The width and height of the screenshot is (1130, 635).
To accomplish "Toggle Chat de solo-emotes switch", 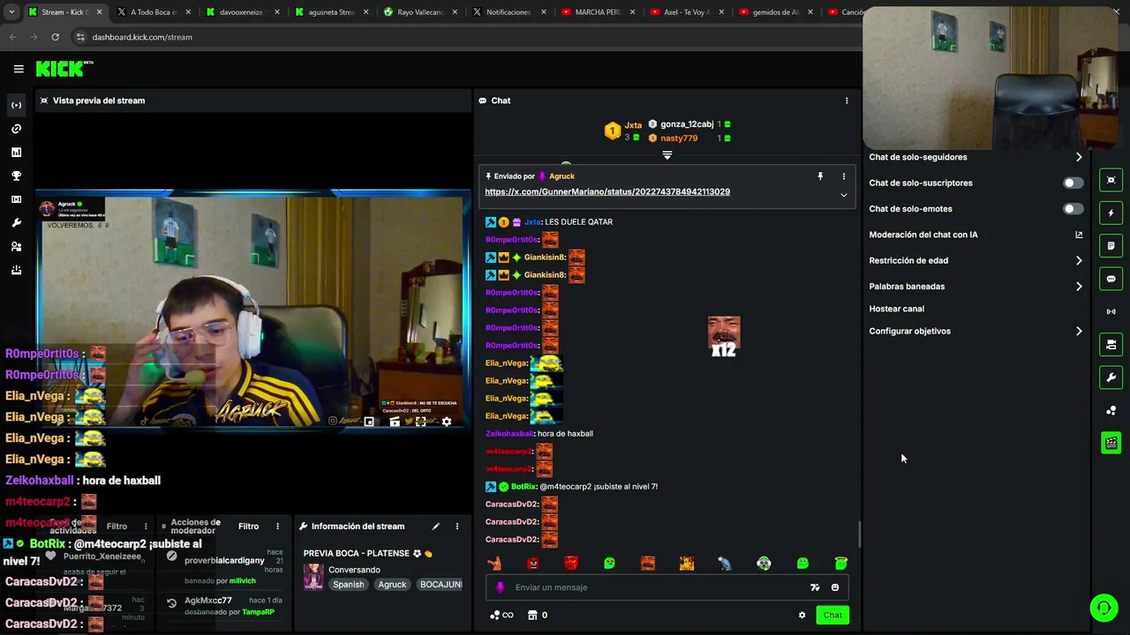I will tap(1073, 209).
